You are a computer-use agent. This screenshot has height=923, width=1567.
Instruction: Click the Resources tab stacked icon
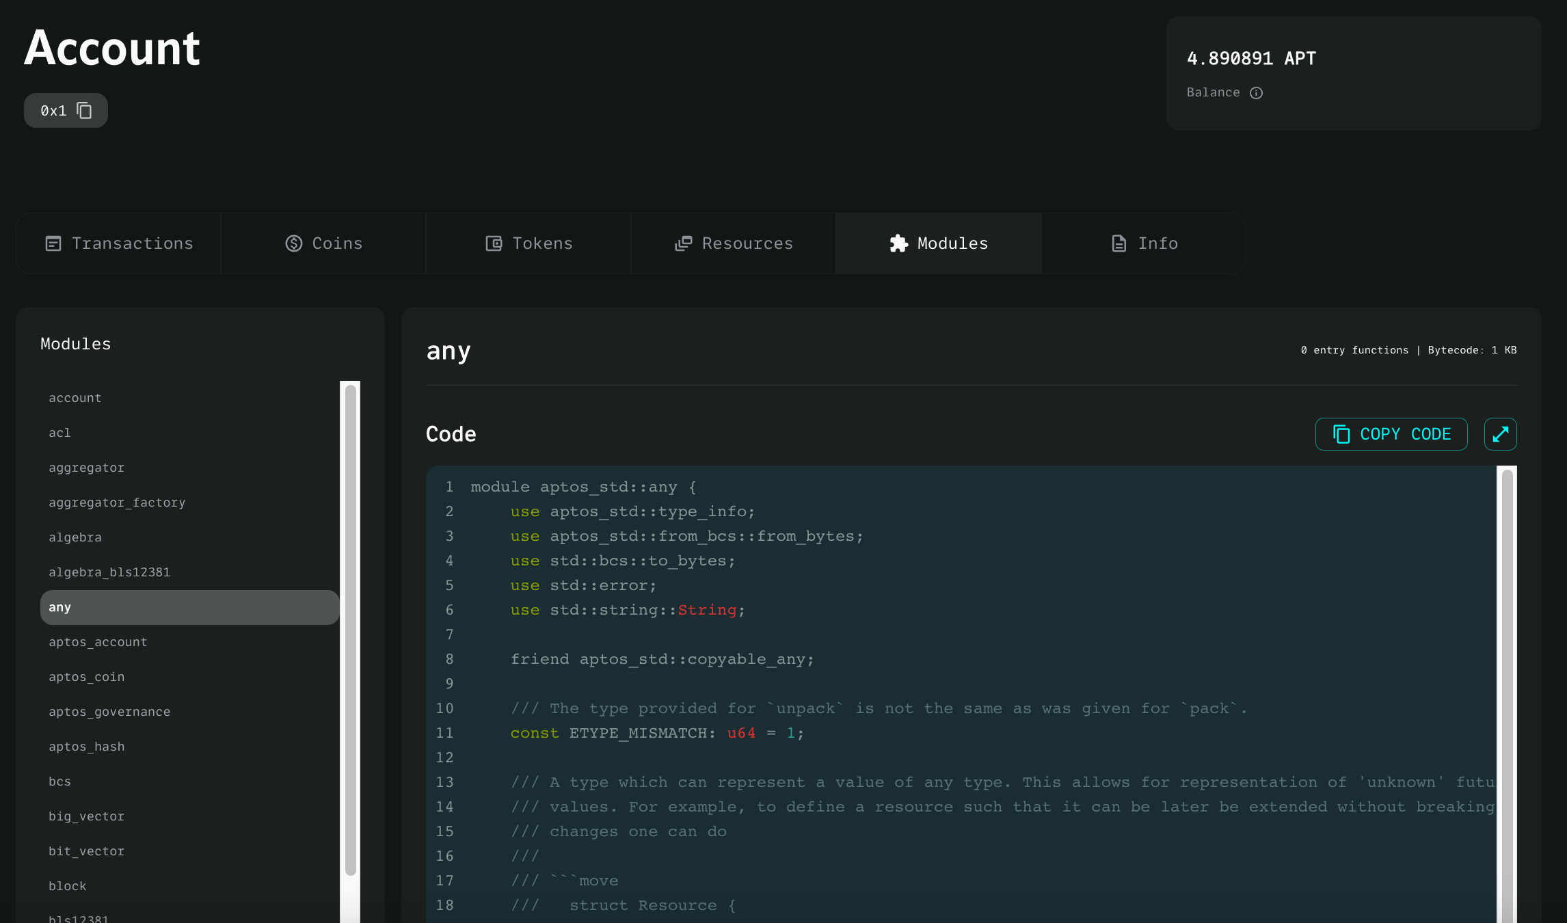pos(684,243)
